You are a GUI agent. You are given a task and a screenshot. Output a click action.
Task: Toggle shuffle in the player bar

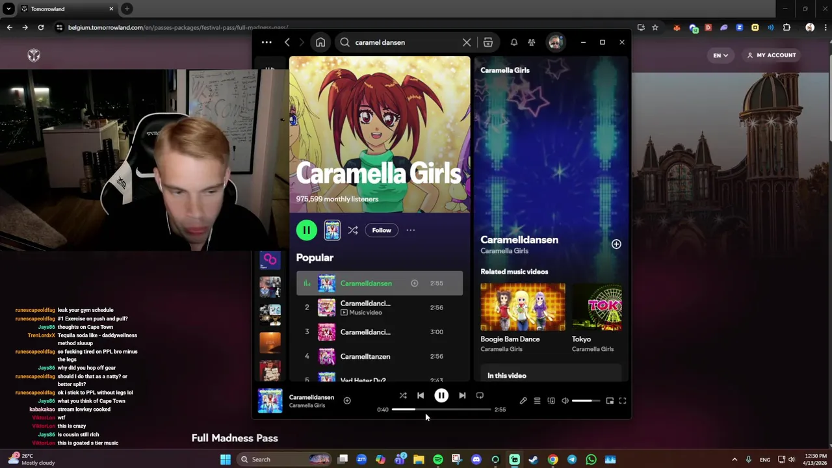(403, 395)
